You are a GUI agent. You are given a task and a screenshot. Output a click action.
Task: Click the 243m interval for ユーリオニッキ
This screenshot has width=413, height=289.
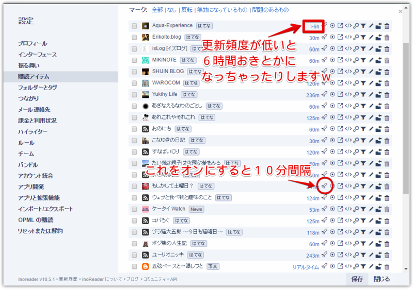click(313, 256)
